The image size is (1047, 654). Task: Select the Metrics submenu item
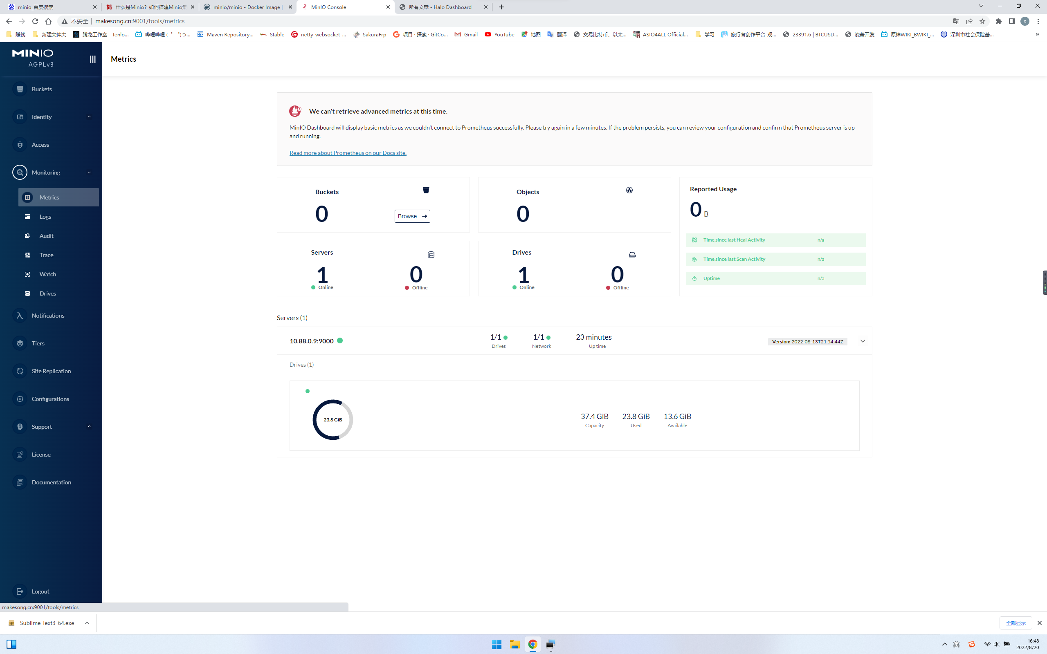click(x=58, y=197)
